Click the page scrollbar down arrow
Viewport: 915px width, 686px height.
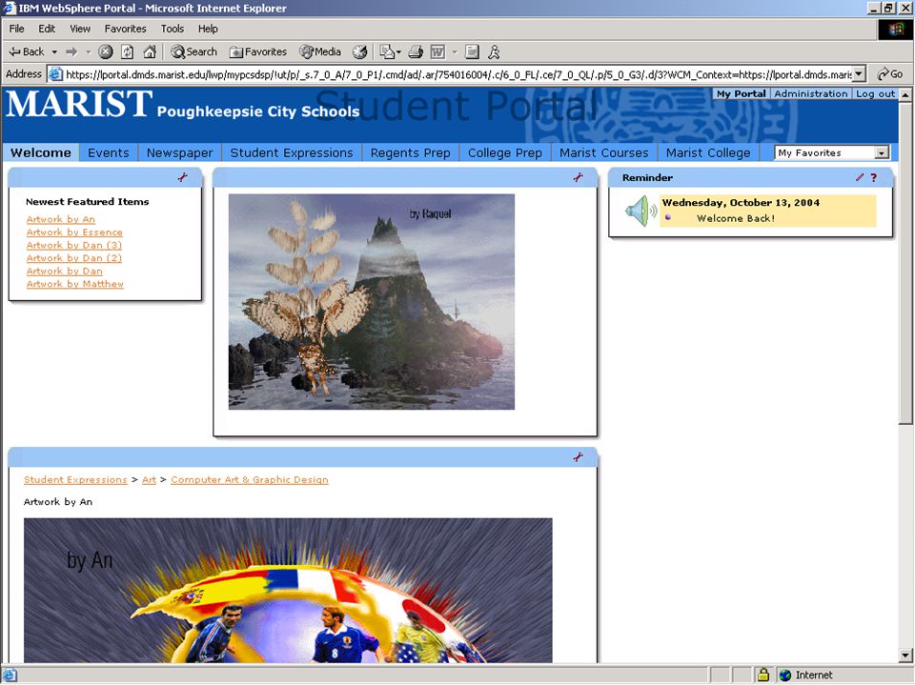905,656
